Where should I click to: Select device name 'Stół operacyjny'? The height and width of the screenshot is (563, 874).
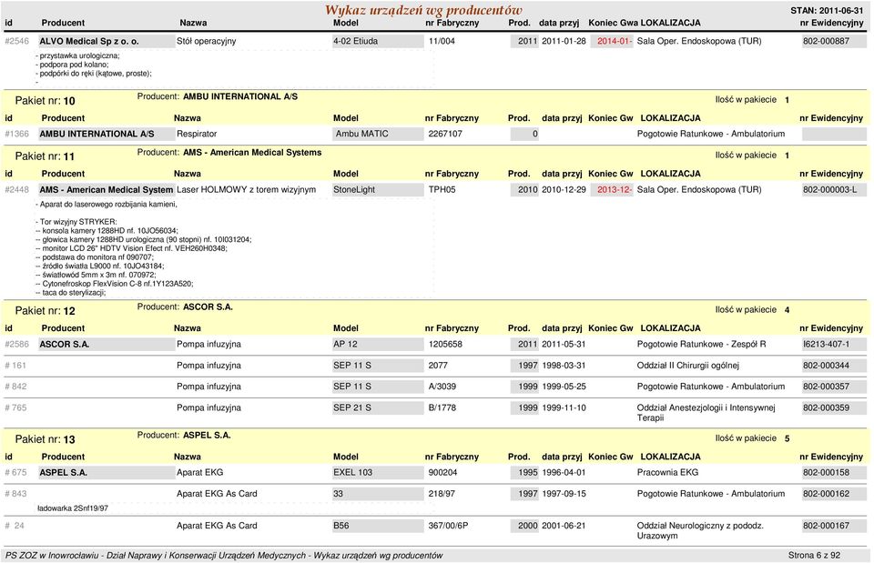[207, 41]
